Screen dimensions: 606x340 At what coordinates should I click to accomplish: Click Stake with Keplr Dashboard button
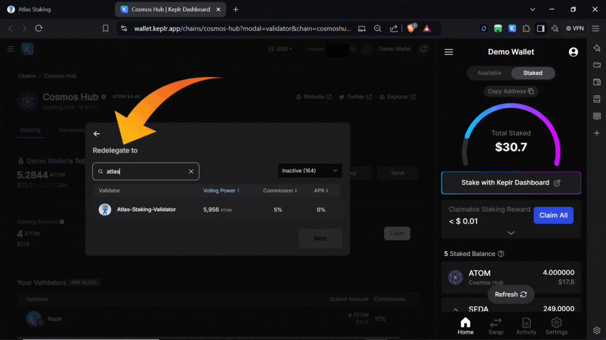(x=511, y=183)
